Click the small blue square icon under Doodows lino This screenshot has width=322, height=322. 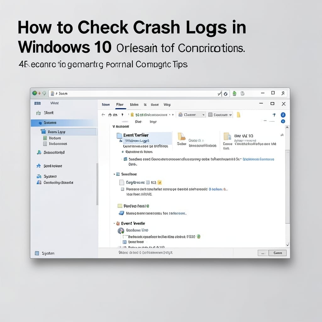coord(125,242)
